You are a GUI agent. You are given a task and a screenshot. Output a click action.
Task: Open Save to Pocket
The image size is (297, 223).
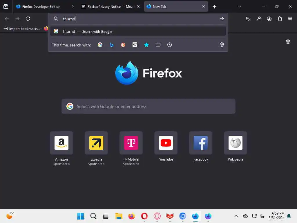248,19
